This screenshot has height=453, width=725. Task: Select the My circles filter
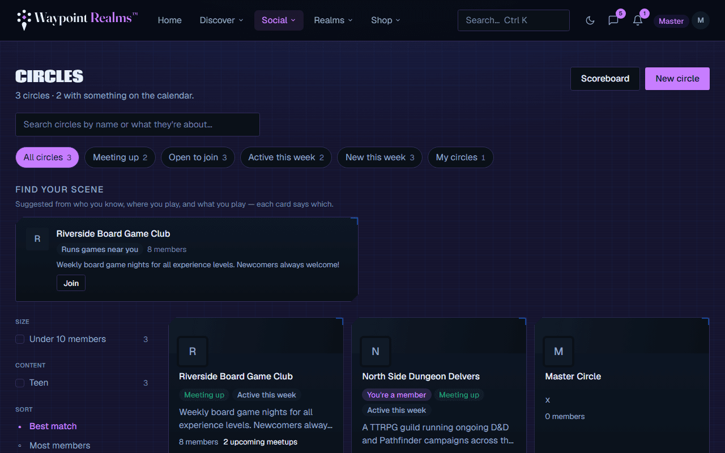[x=460, y=157]
